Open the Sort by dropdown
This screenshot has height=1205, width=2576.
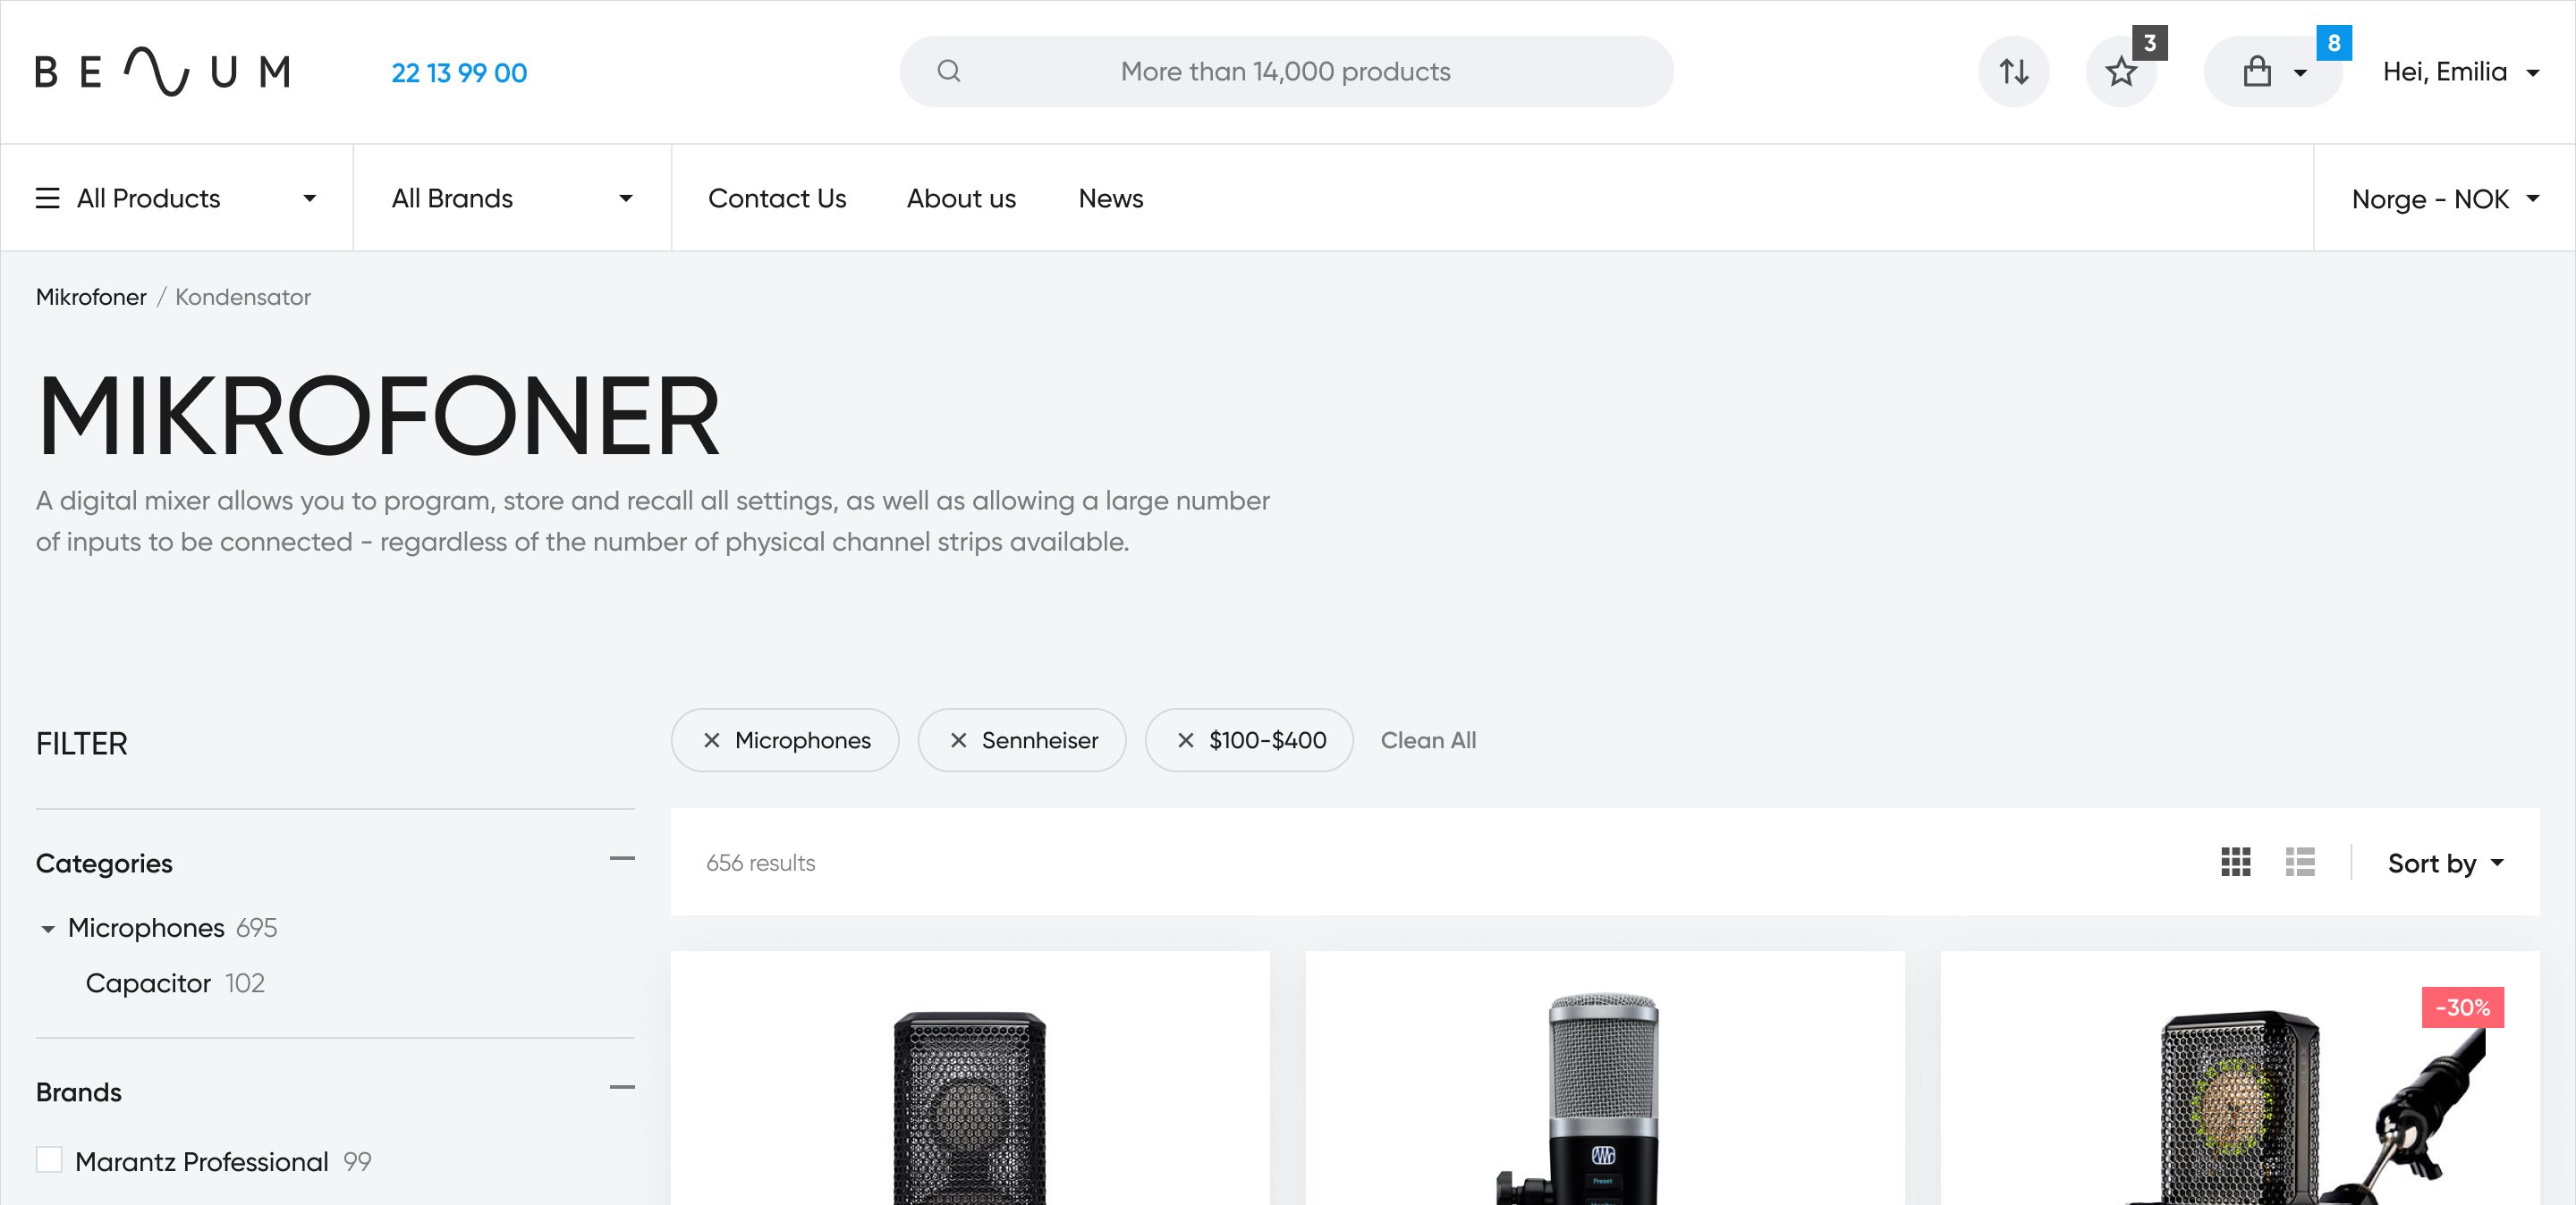click(2445, 864)
